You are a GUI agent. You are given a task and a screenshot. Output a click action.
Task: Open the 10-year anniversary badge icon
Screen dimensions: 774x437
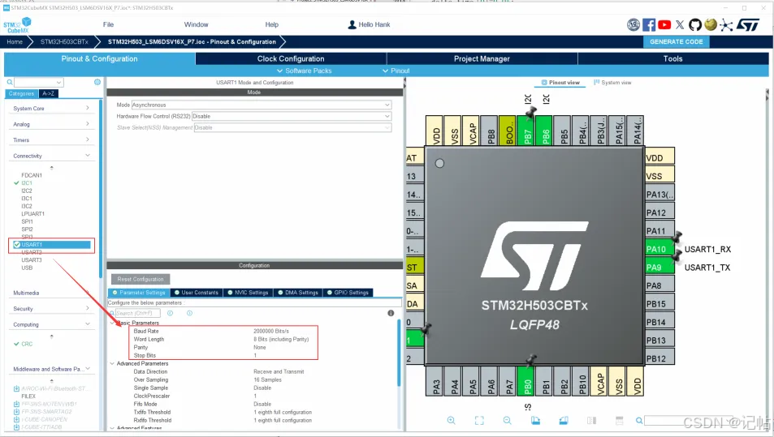[x=633, y=24]
